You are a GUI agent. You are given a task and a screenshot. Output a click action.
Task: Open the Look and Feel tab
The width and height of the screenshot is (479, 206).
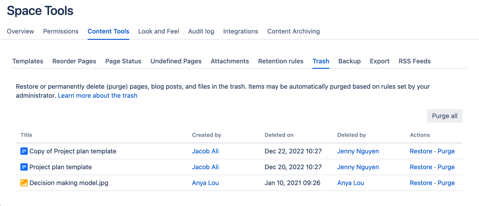pos(159,31)
